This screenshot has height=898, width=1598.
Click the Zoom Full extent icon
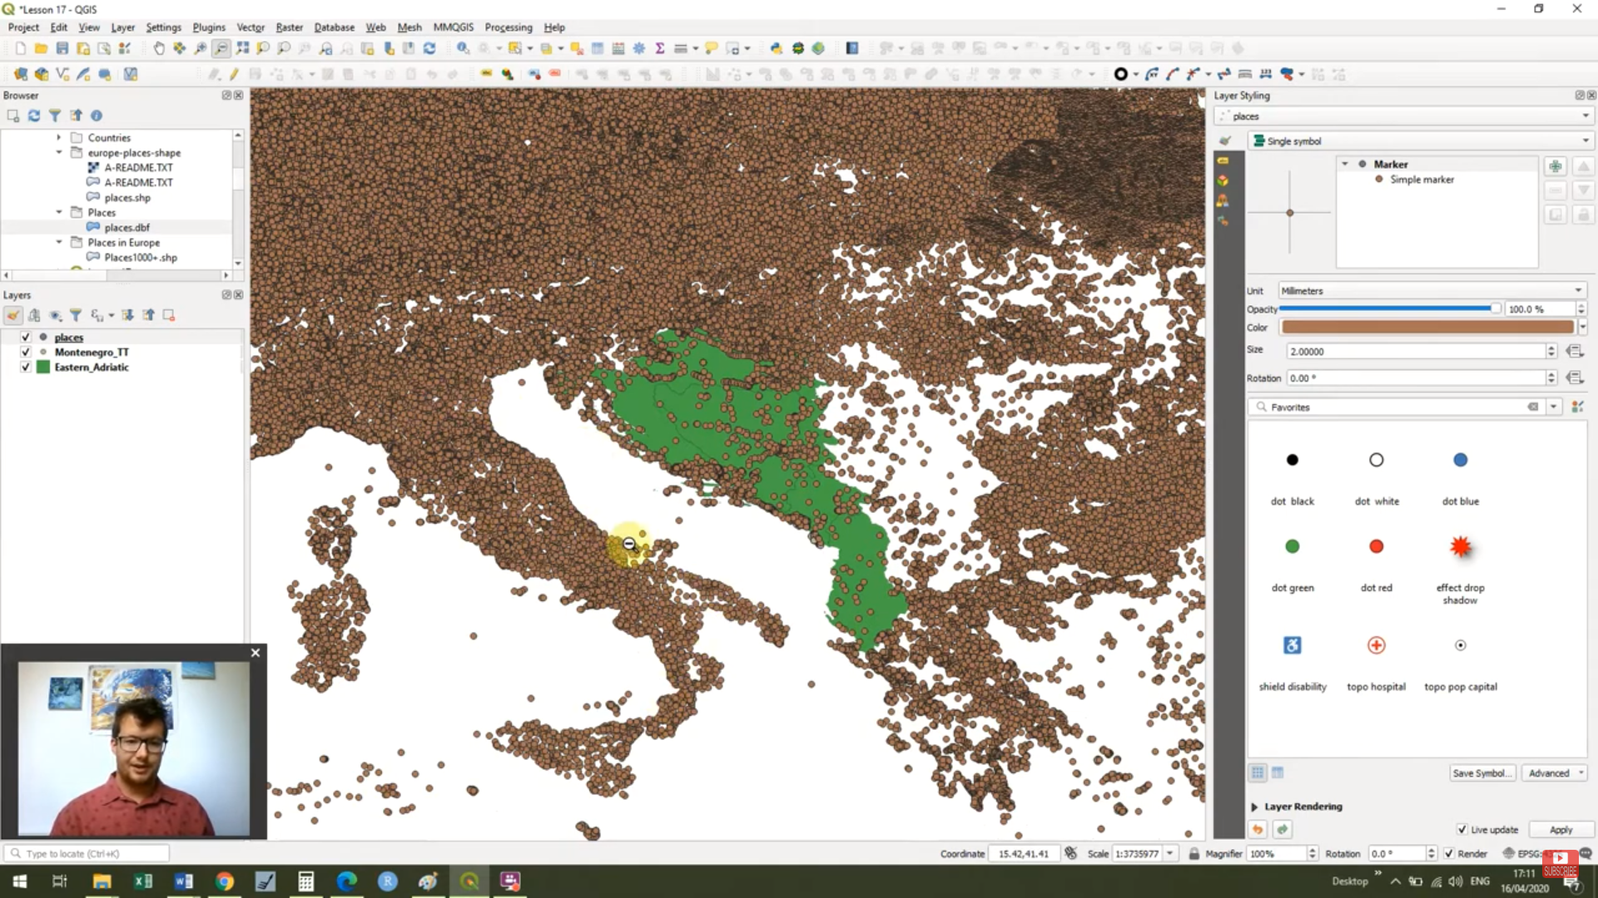(242, 48)
